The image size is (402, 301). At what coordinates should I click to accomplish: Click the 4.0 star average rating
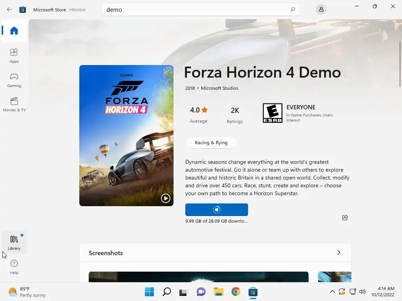point(199,114)
